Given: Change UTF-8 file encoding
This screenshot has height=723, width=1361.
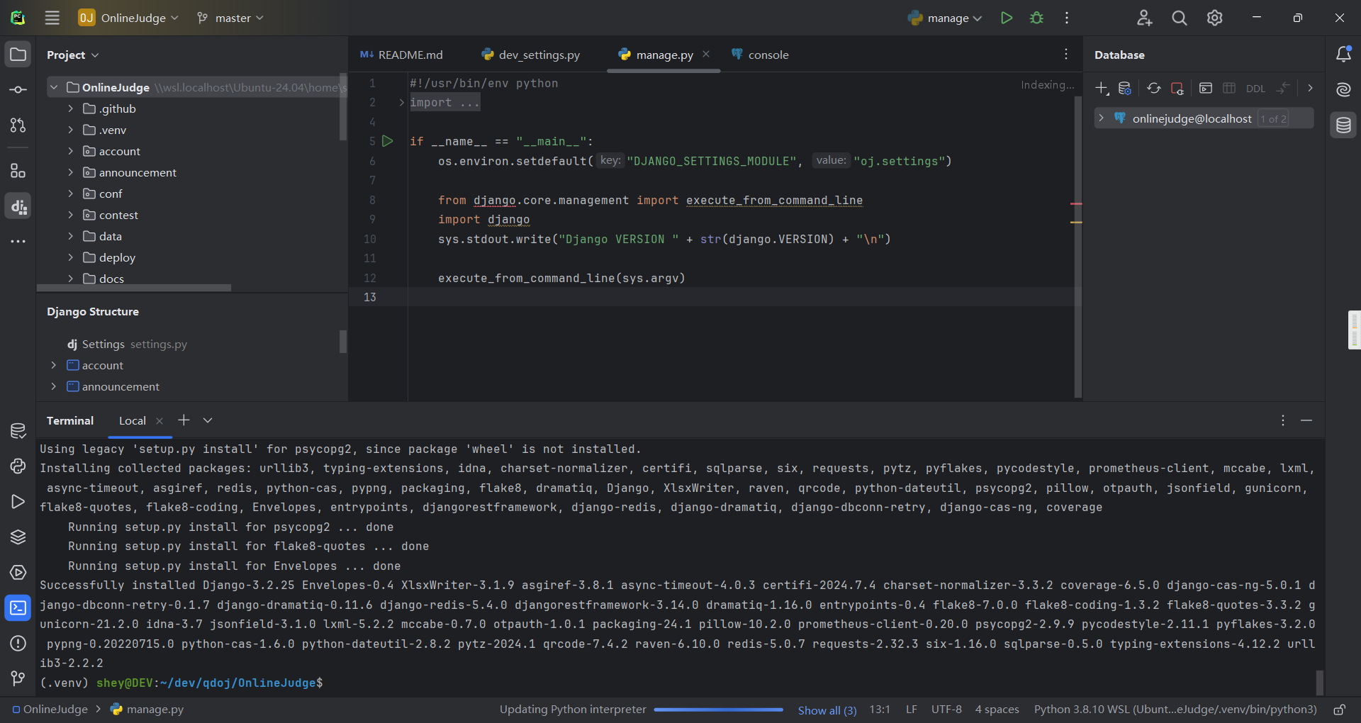Looking at the screenshot, I should (946, 710).
